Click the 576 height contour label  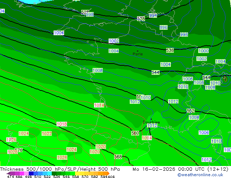[19, 150]
